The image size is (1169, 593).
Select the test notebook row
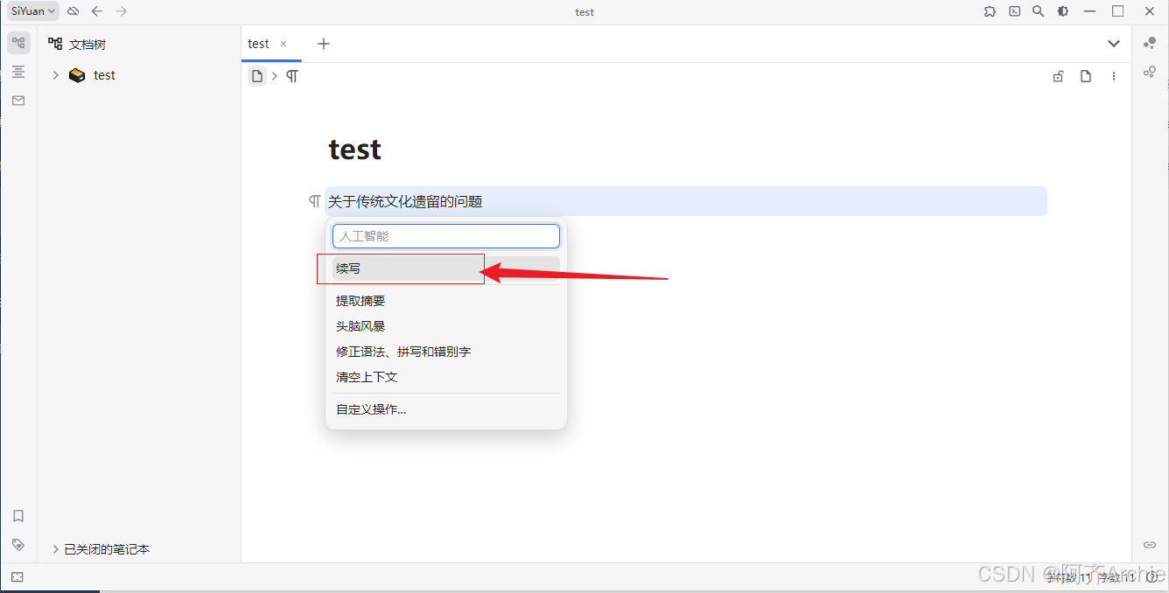(139, 75)
